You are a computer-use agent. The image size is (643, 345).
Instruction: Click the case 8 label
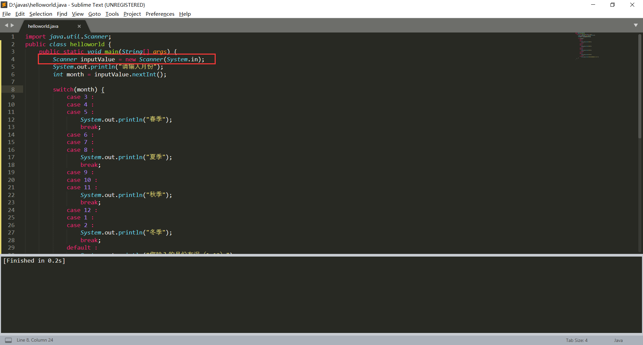(80, 150)
